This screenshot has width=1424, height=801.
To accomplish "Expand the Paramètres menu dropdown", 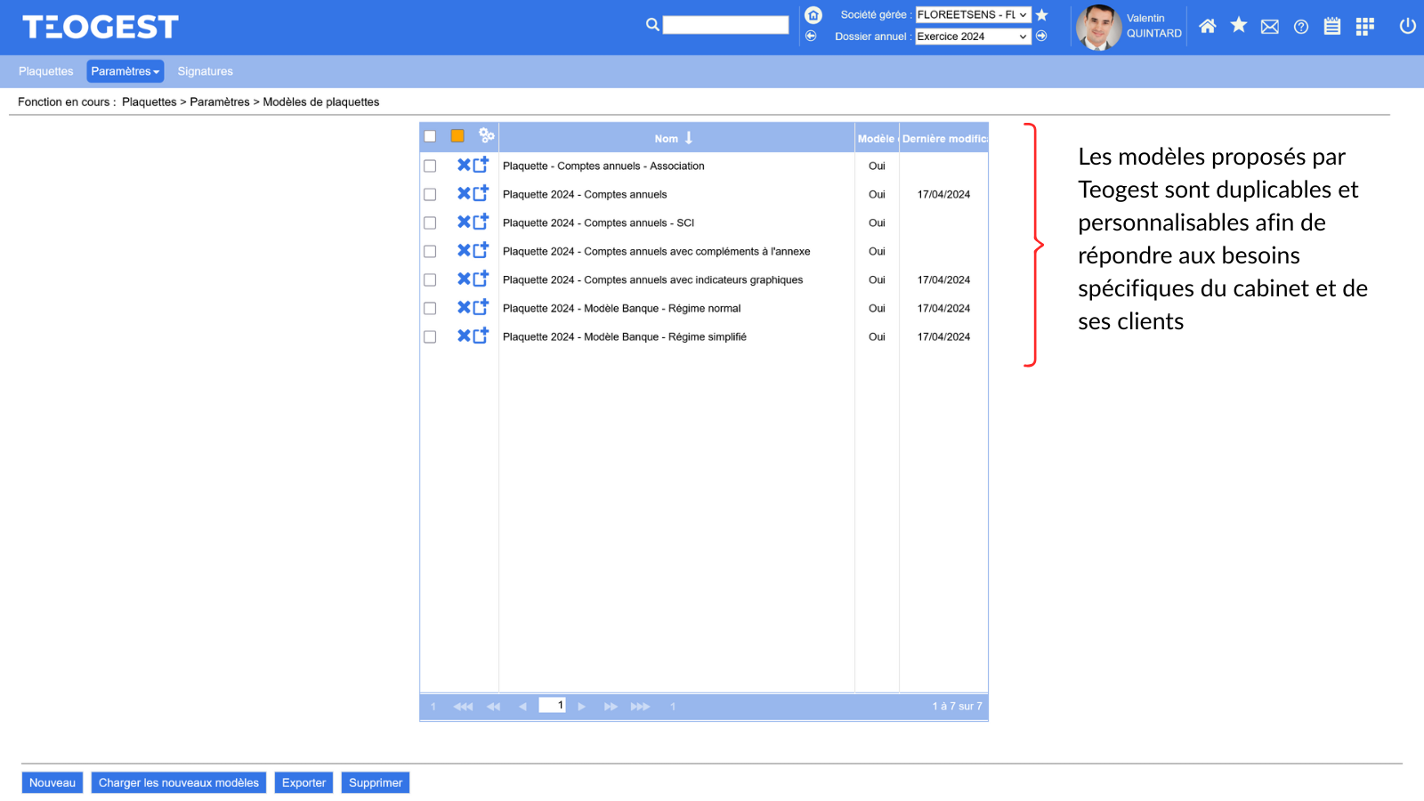I will [x=125, y=71].
